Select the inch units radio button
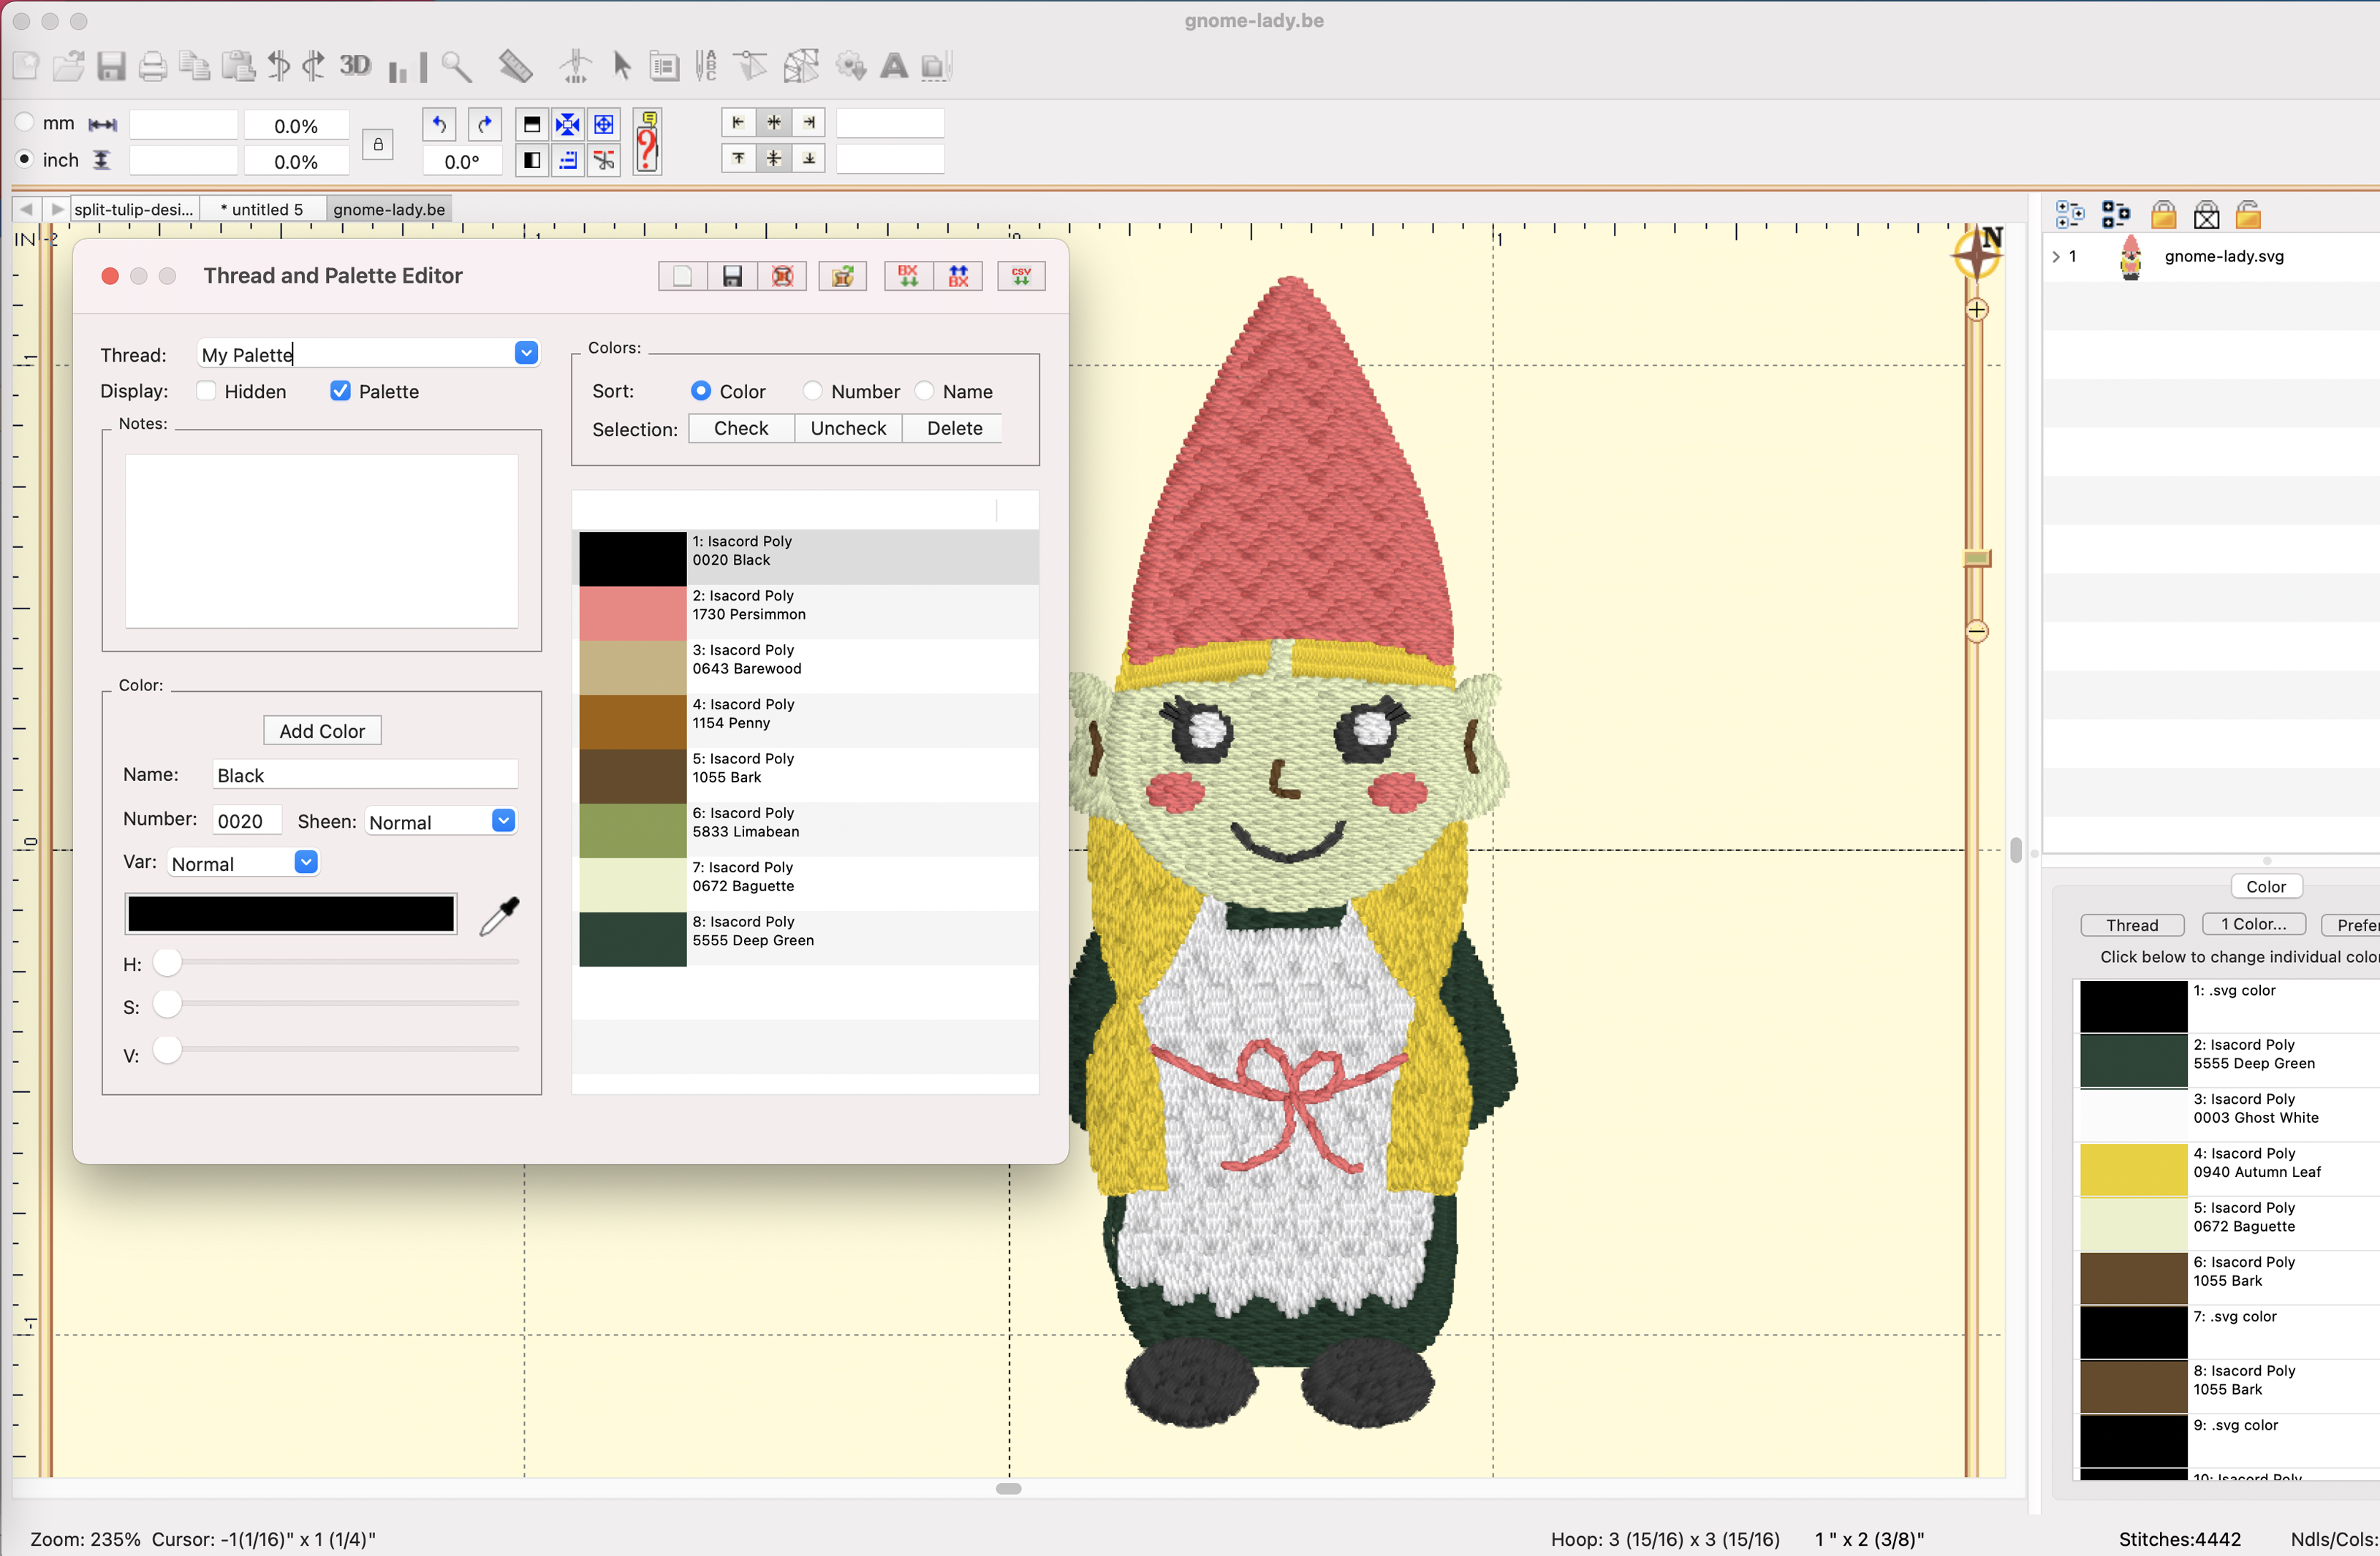The width and height of the screenshot is (2380, 1556). tap(24, 159)
